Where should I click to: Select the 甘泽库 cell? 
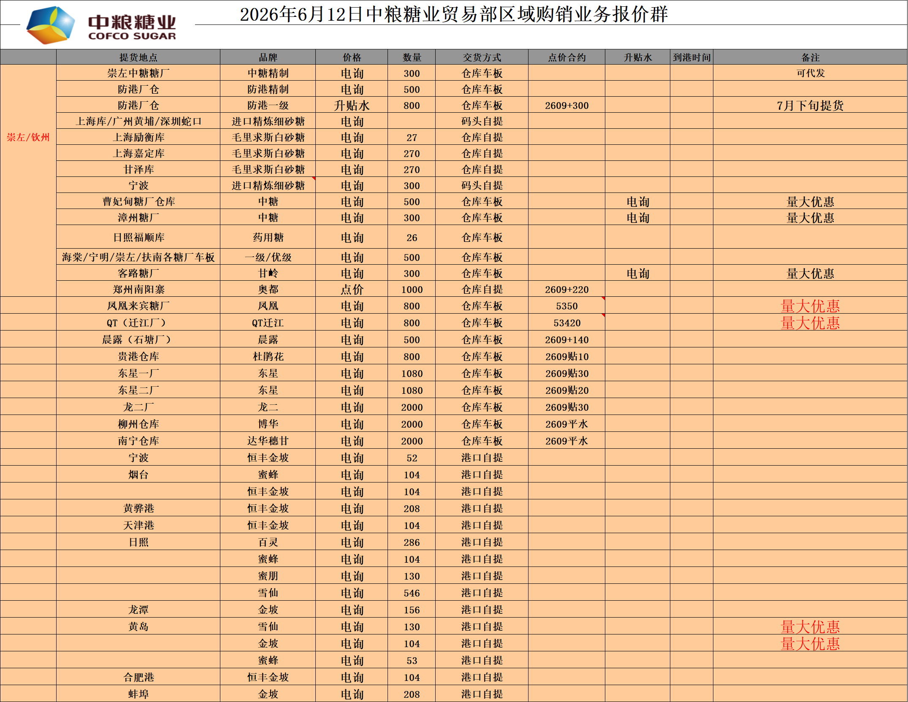(138, 170)
